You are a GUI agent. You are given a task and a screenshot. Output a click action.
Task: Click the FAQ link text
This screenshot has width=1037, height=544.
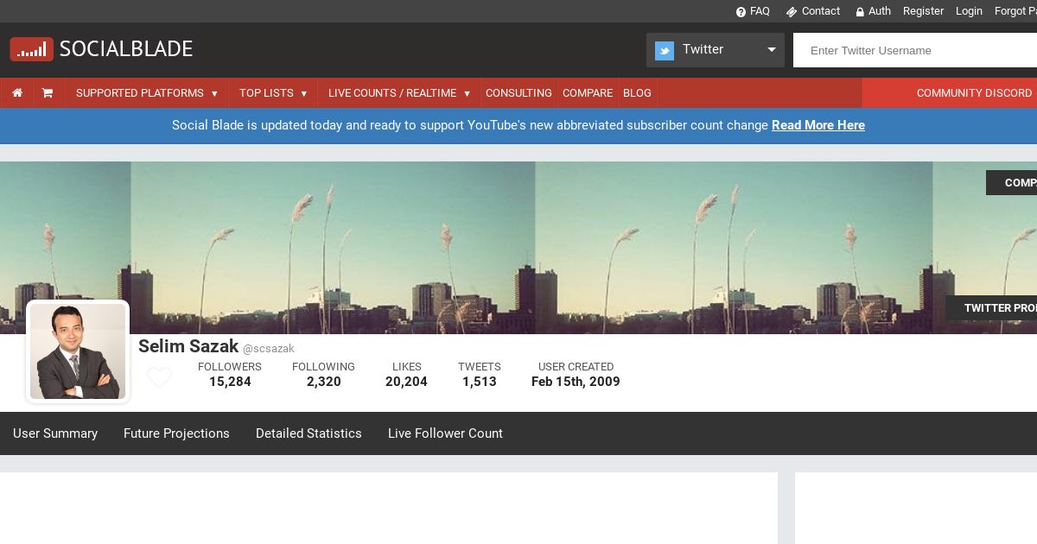tap(760, 11)
